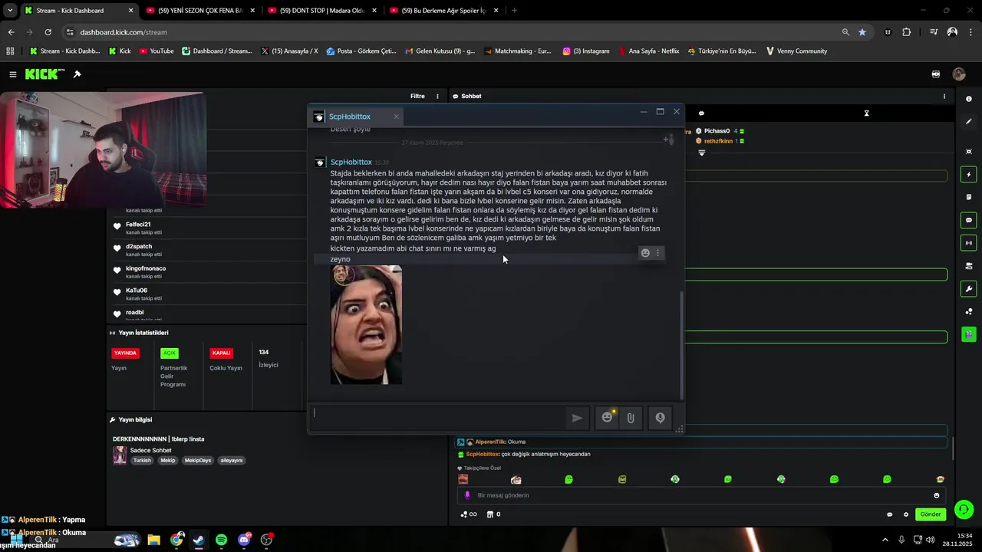Click the purple microphone icon in chat input

pyautogui.click(x=467, y=495)
